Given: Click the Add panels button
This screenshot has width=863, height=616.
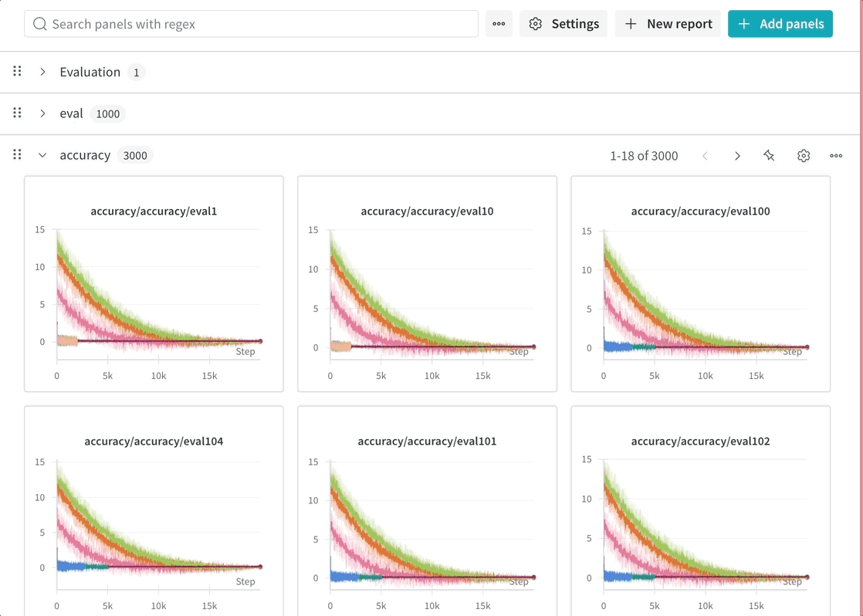Looking at the screenshot, I should [x=780, y=24].
